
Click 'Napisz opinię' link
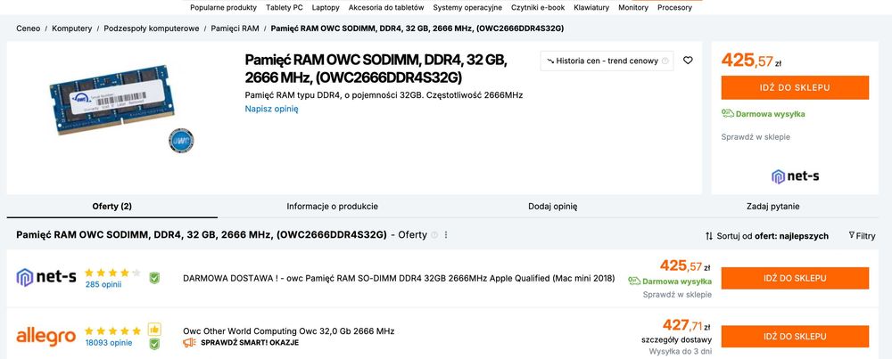click(x=271, y=109)
